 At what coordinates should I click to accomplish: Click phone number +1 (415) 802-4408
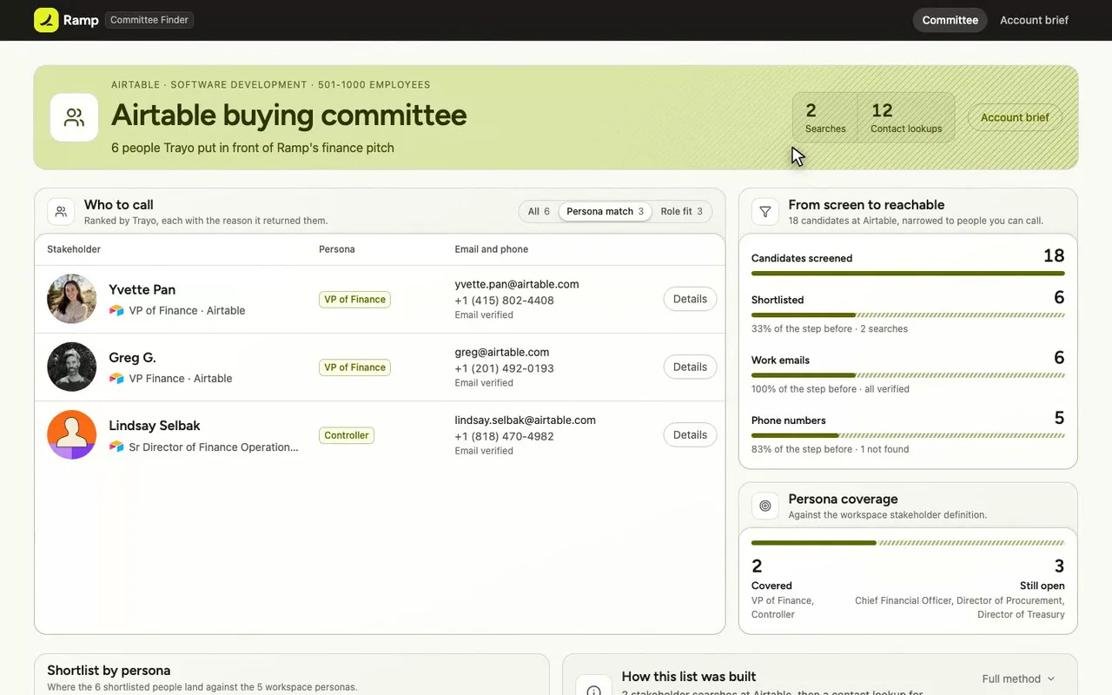point(504,301)
